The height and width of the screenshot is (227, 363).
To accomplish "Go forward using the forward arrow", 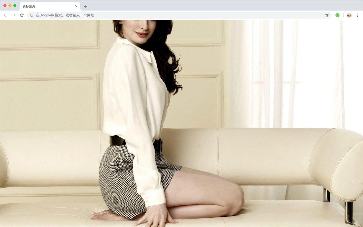I will click(14, 15).
